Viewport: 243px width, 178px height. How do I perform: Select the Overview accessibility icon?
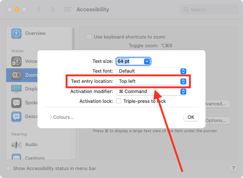click(16, 34)
